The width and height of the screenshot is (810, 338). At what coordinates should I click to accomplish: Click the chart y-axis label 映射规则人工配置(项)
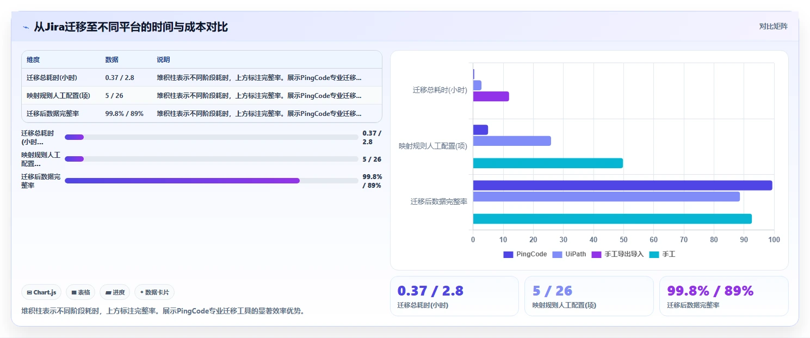click(x=433, y=146)
